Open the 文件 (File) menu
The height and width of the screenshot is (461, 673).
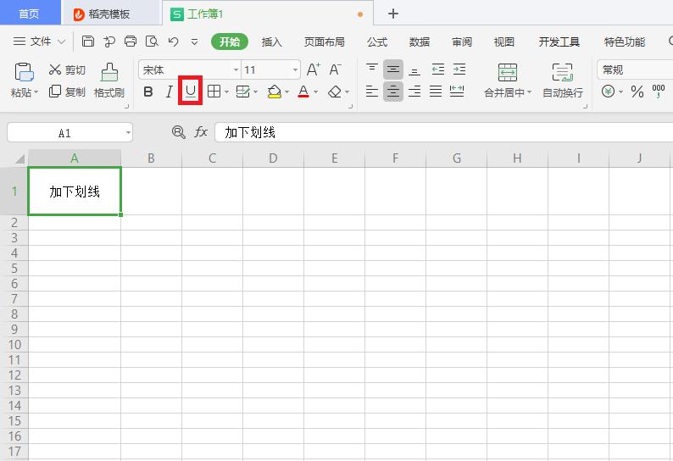point(39,42)
